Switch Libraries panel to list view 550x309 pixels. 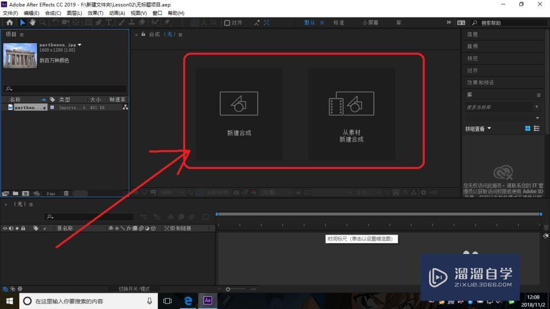click(537, 129)
